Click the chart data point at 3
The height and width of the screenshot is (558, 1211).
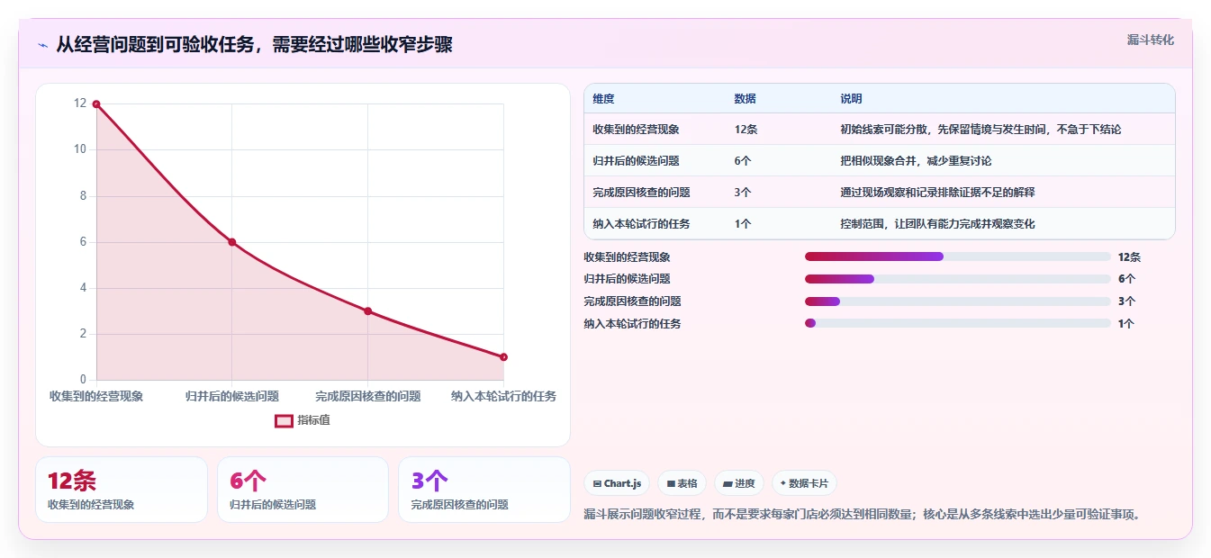coord(367,311)
